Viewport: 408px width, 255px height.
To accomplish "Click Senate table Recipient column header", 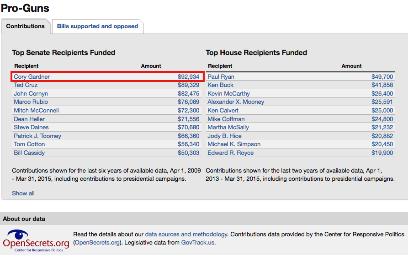I will [x=26, y=66].
